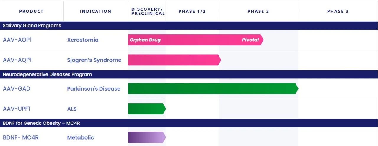Open the AAV-UPF1 product link
Screen dimensions: 378x146
tap(17, 109)
